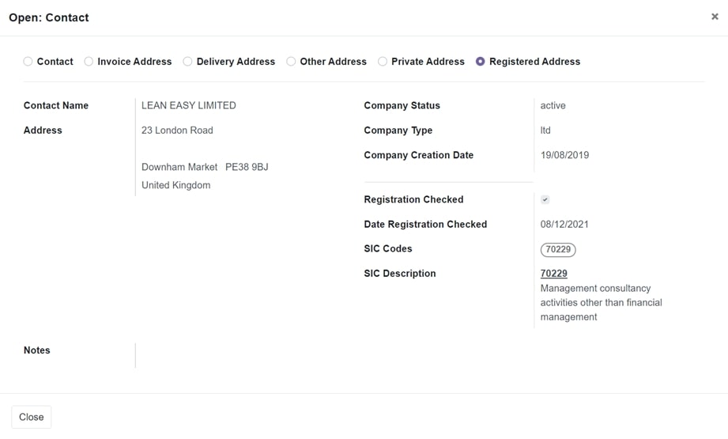Image resolution: width=728 pixels, height=439 pixels.
Task: Close the dialog with the X icon
Action: point(715,17)
